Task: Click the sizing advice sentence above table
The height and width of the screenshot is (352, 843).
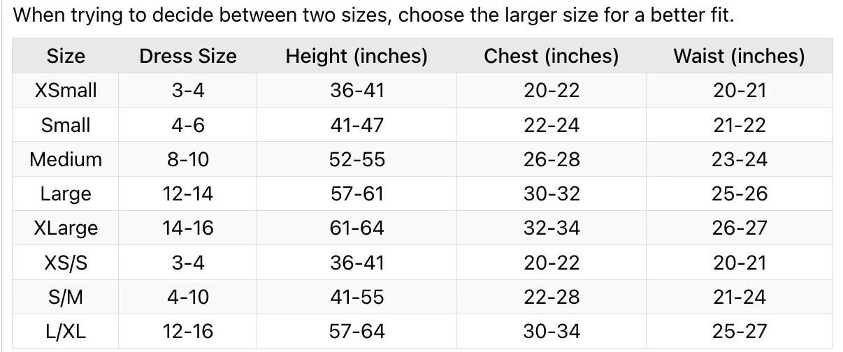Action: click(x=374, y=15)
